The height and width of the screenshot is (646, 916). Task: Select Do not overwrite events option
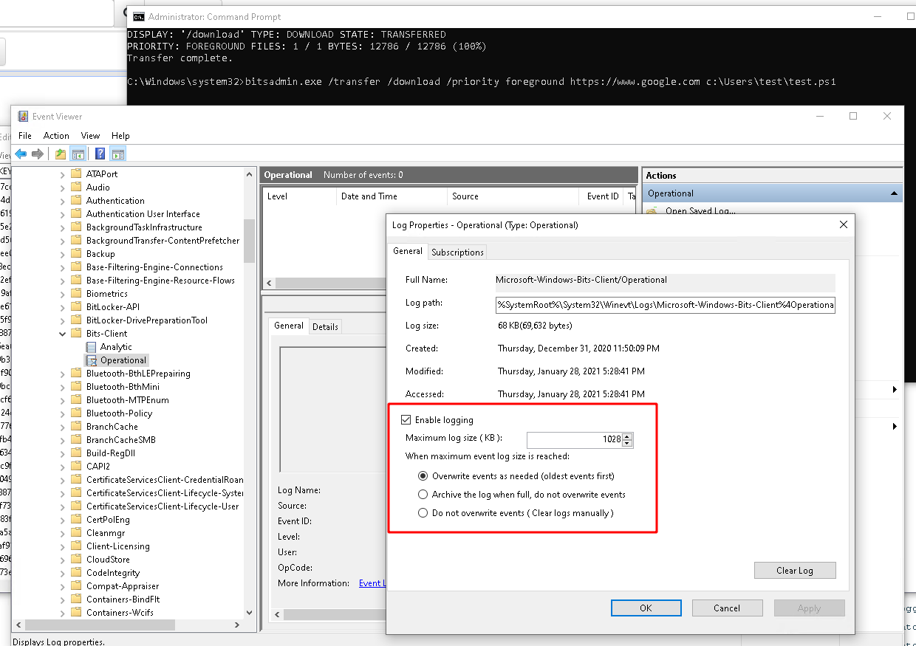pos(423,513)
